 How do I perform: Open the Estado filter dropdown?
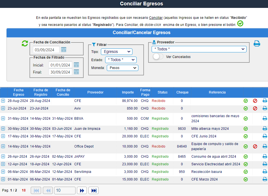tap(121, 60)
